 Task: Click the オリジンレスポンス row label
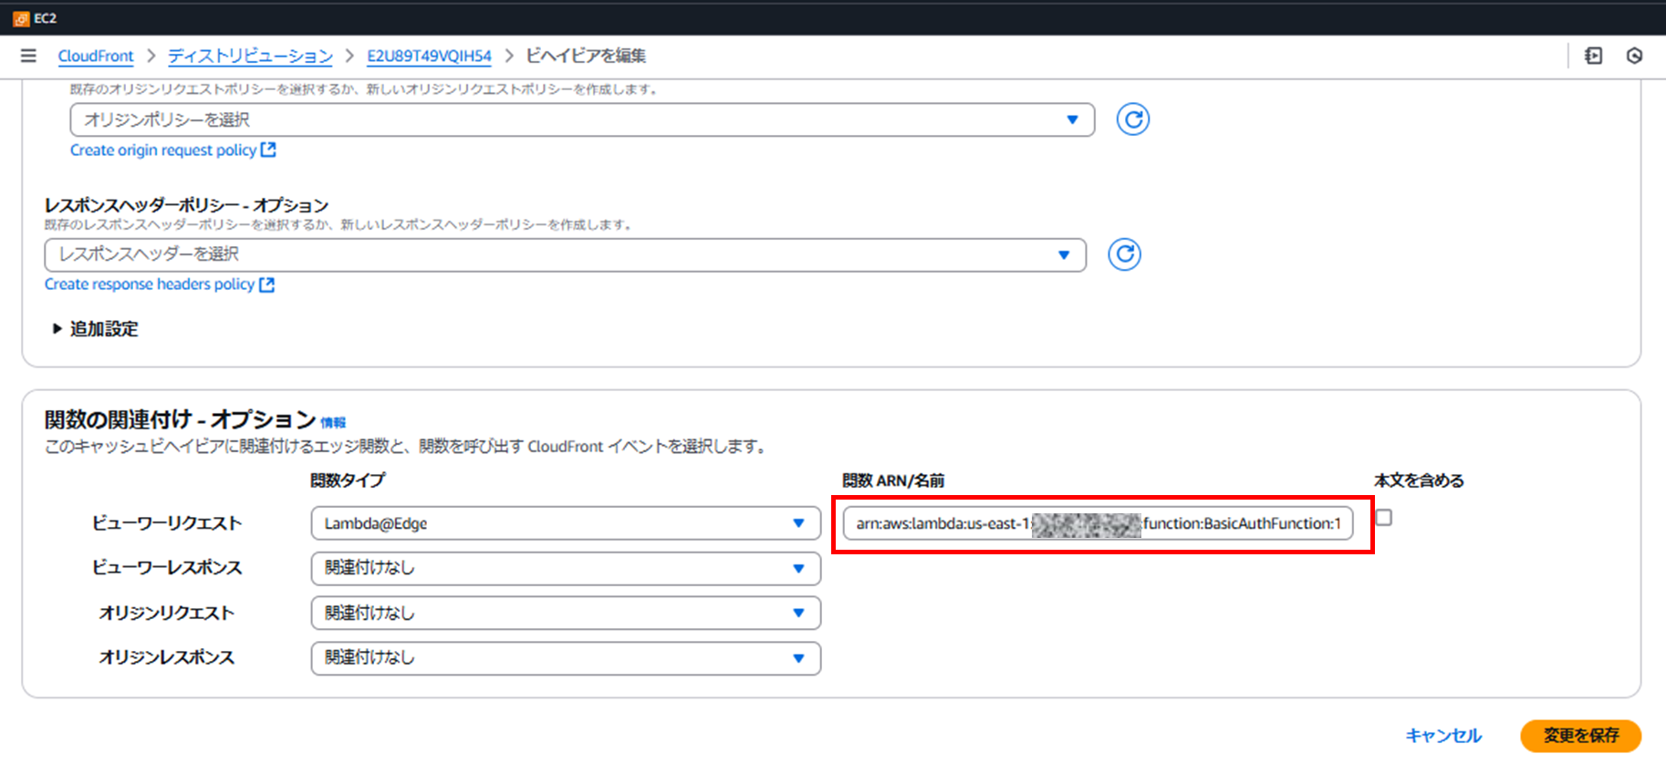[167, 657]
